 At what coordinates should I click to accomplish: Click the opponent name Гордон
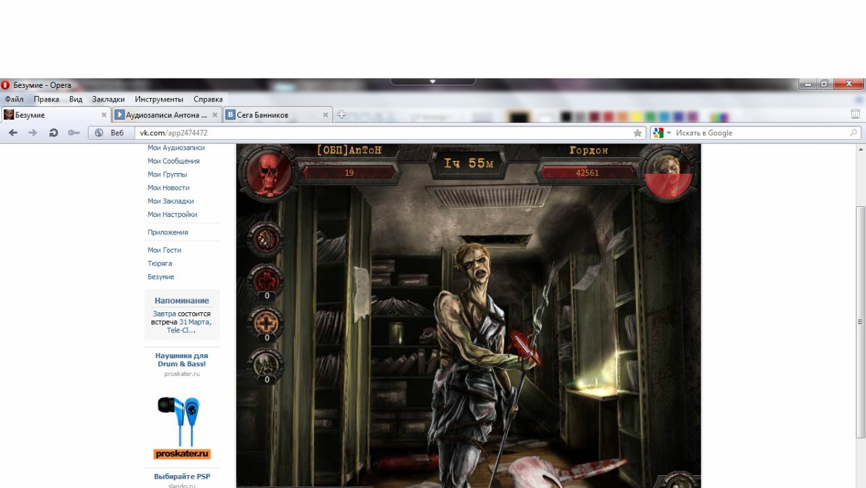589,151
